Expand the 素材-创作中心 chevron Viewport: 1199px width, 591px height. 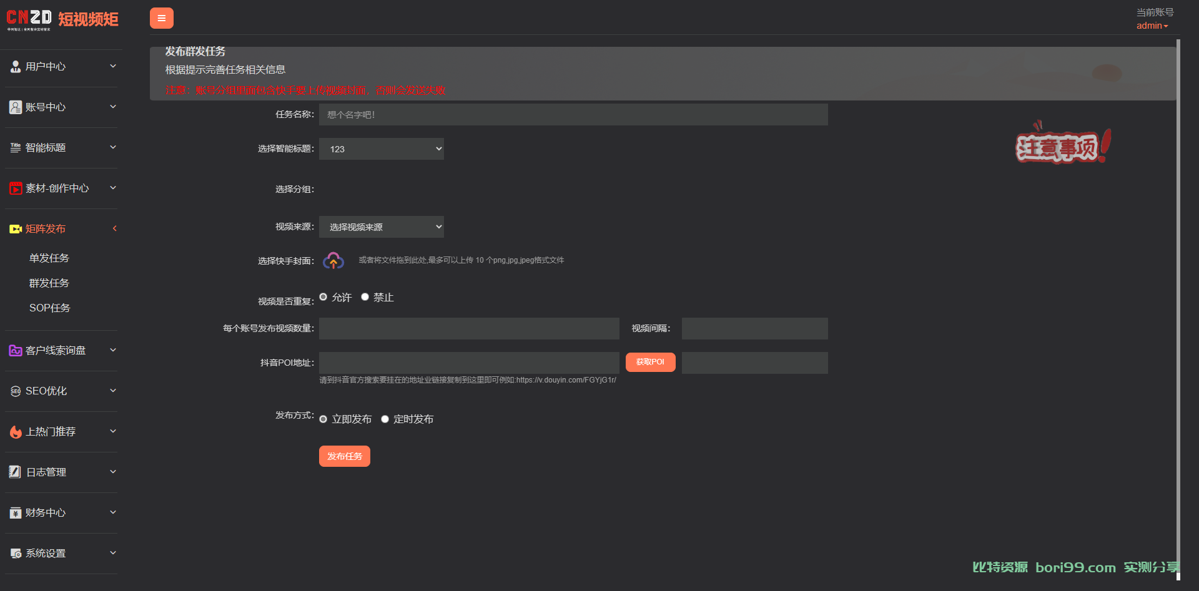click(x=113, y=188)
